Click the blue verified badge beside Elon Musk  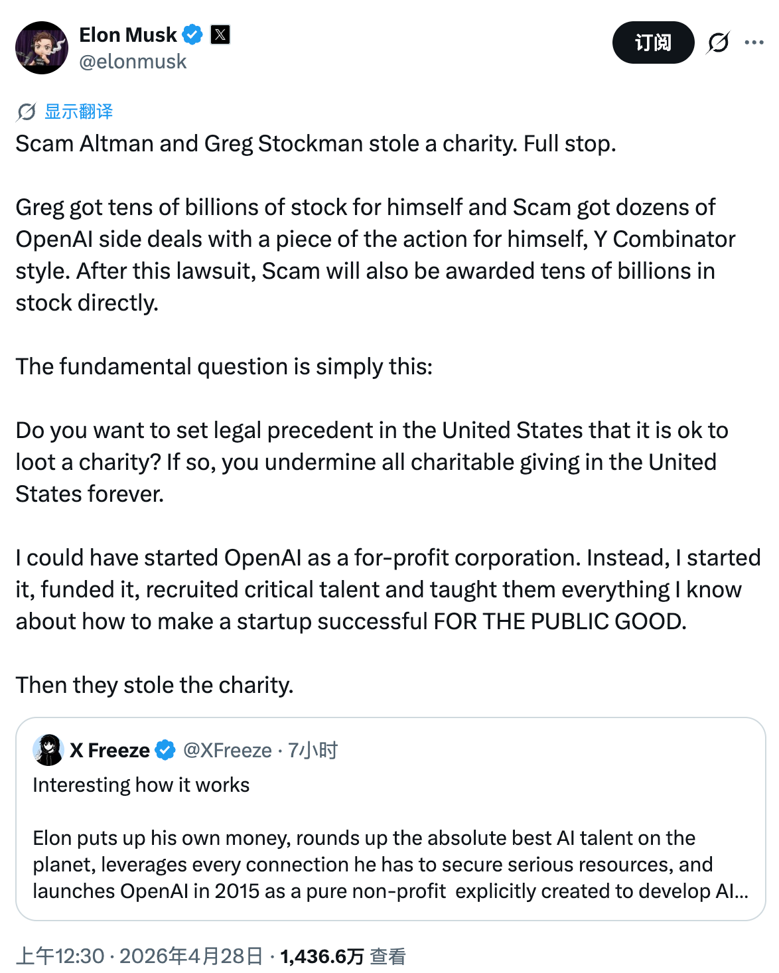[192, 35]
